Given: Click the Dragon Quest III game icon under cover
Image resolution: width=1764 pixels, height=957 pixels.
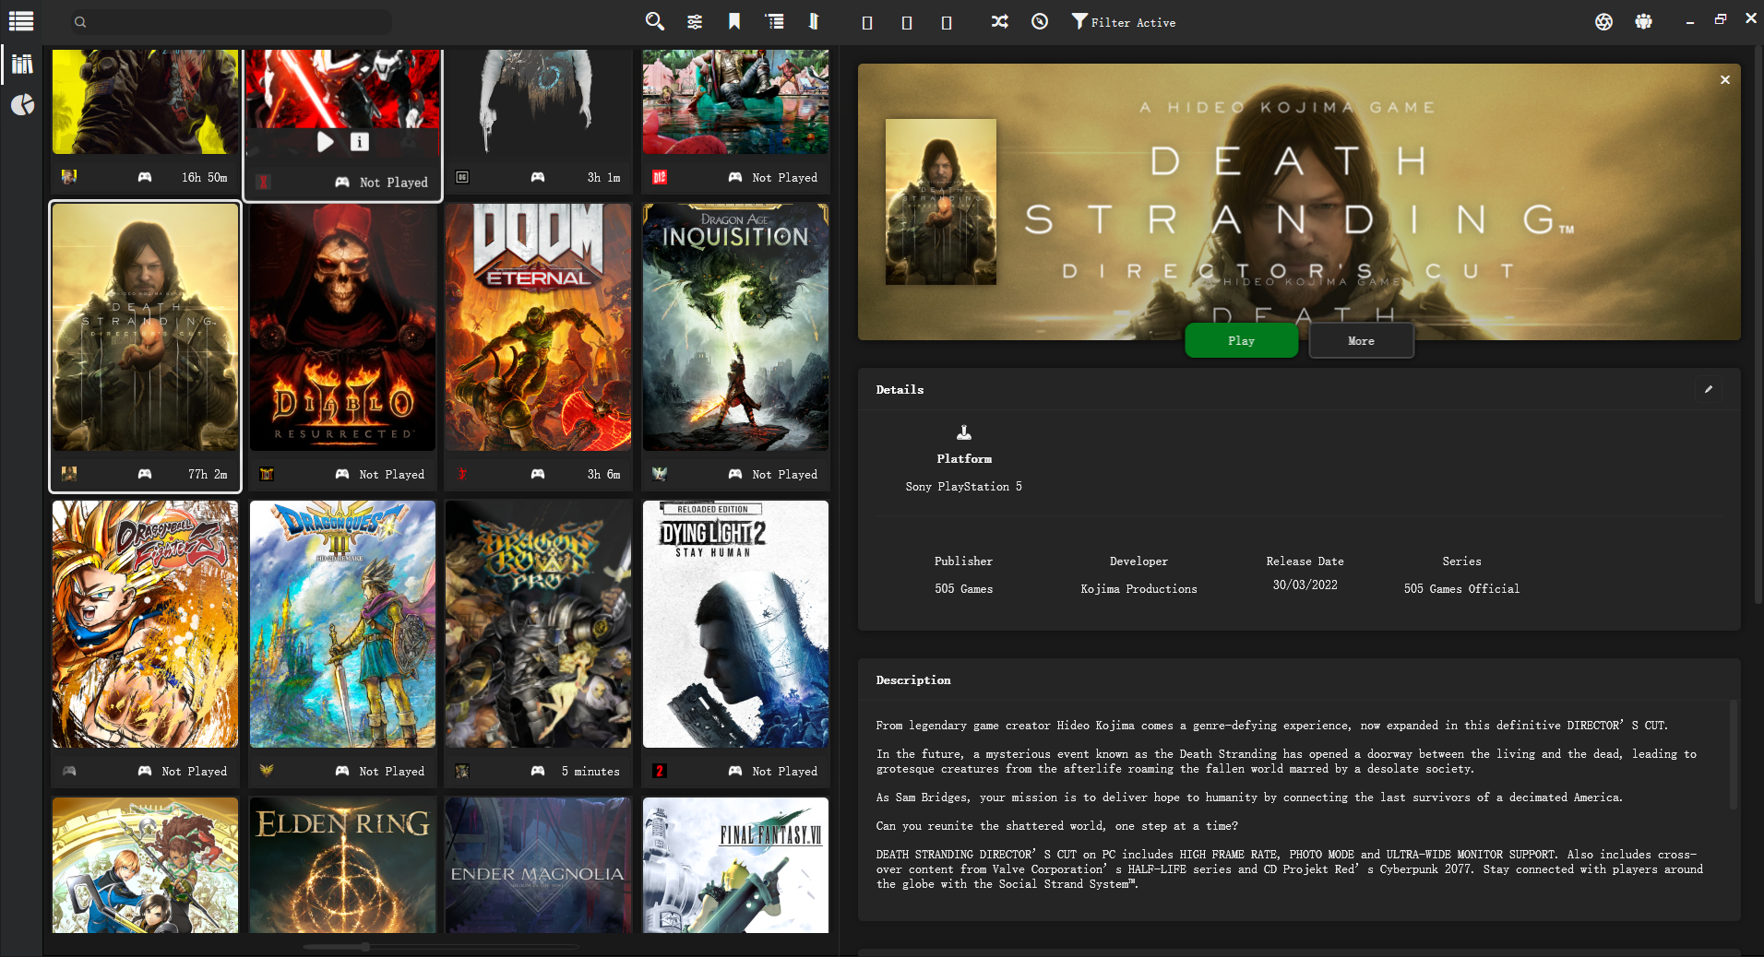Looking at the screenshot, I should tap(267, 771).
